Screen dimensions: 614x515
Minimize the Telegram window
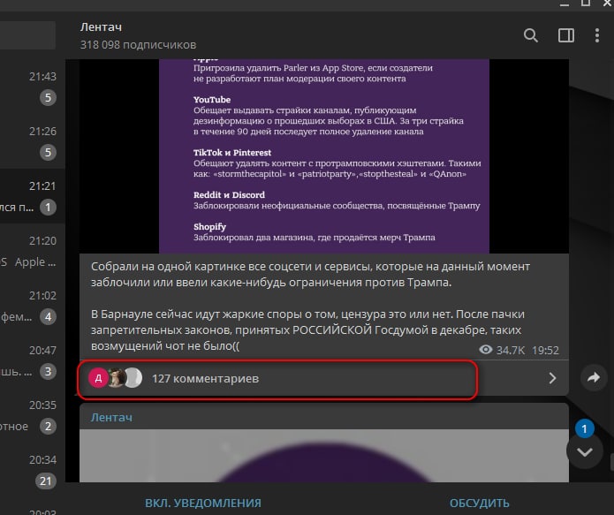[565, 4]
